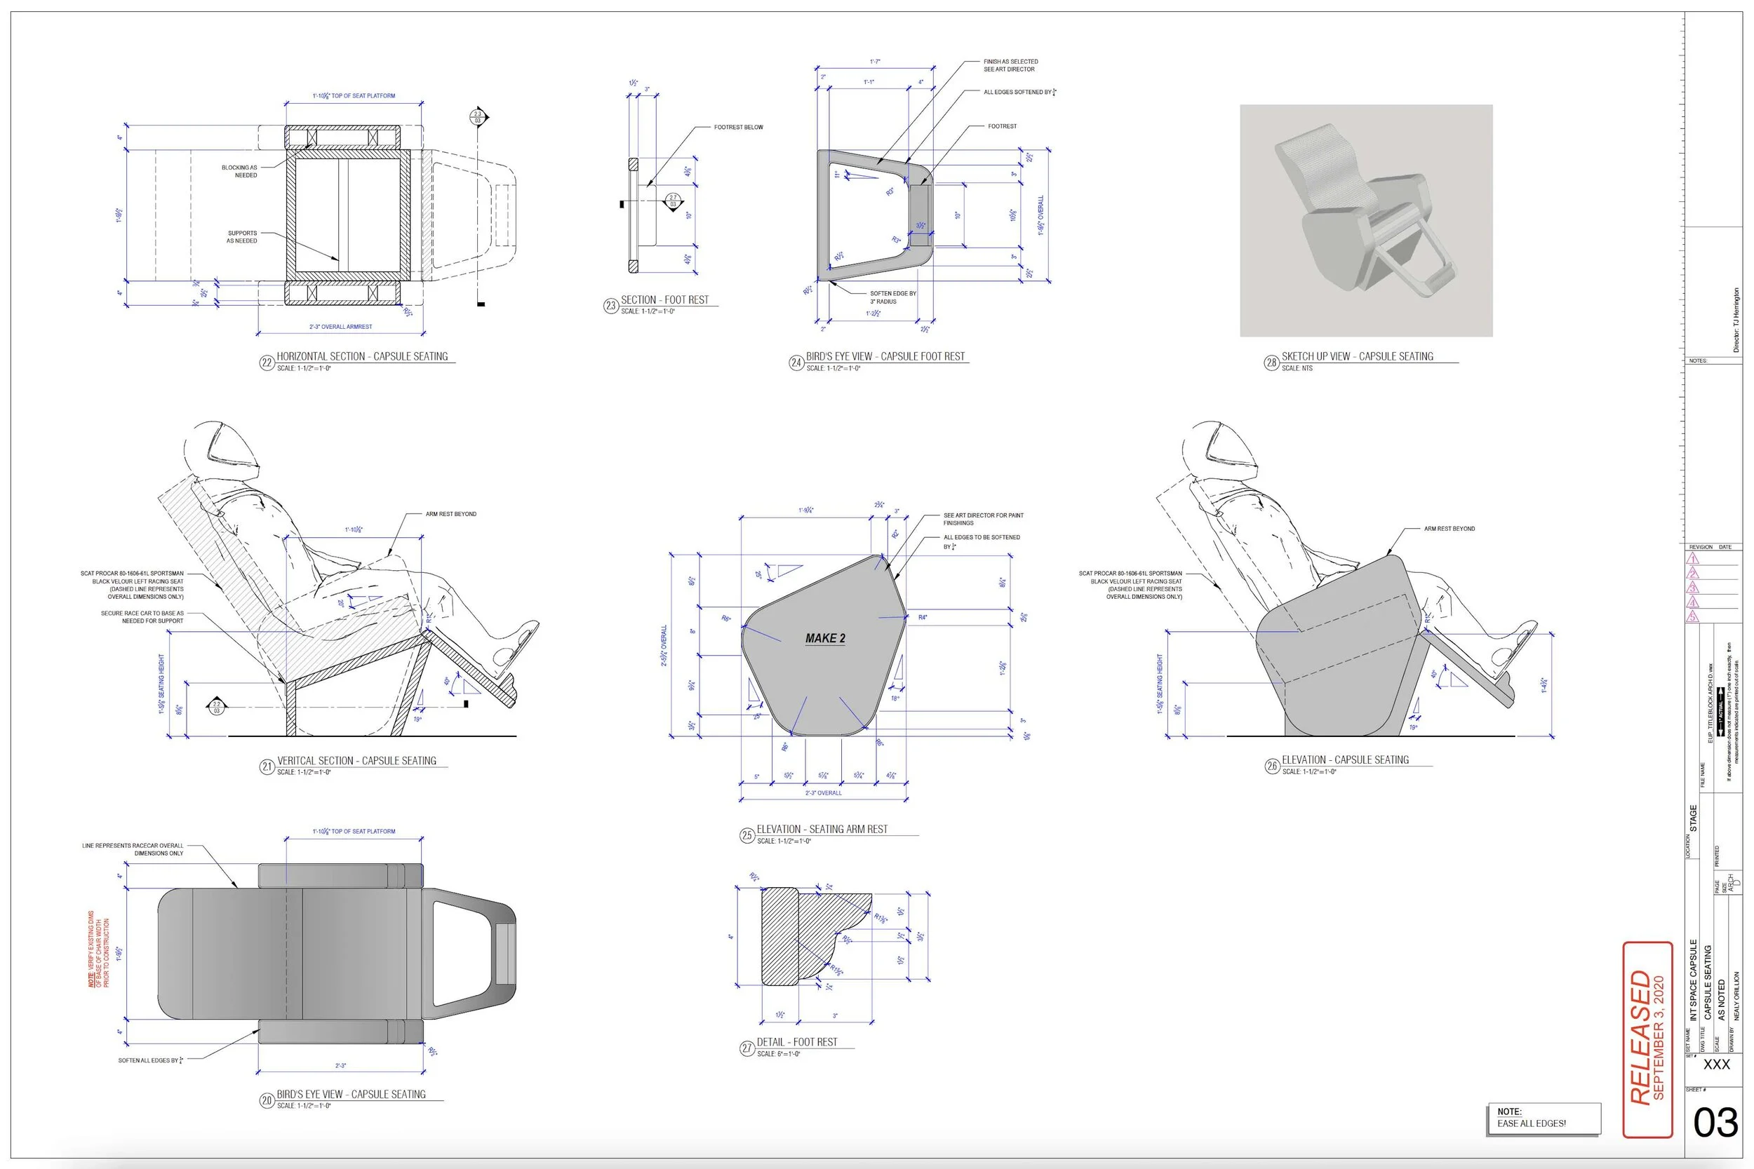Click the 'INT SPACE CAPSULE' set name

pyautogui.click(x=1693, y=979)
